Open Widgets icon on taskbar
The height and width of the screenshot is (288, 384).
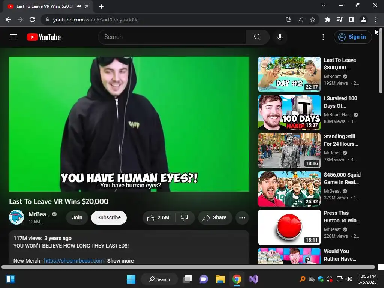click(10, 279)
